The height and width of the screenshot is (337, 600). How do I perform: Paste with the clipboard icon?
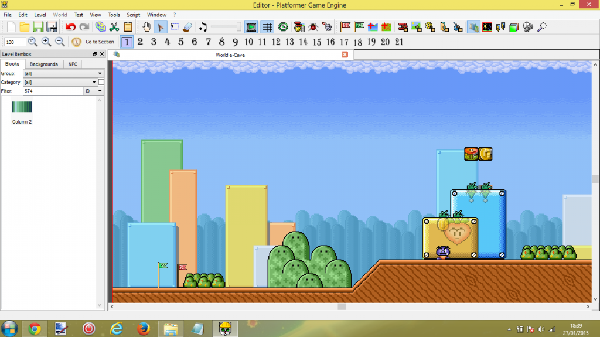pyautogui.click(x=128, y=27)
